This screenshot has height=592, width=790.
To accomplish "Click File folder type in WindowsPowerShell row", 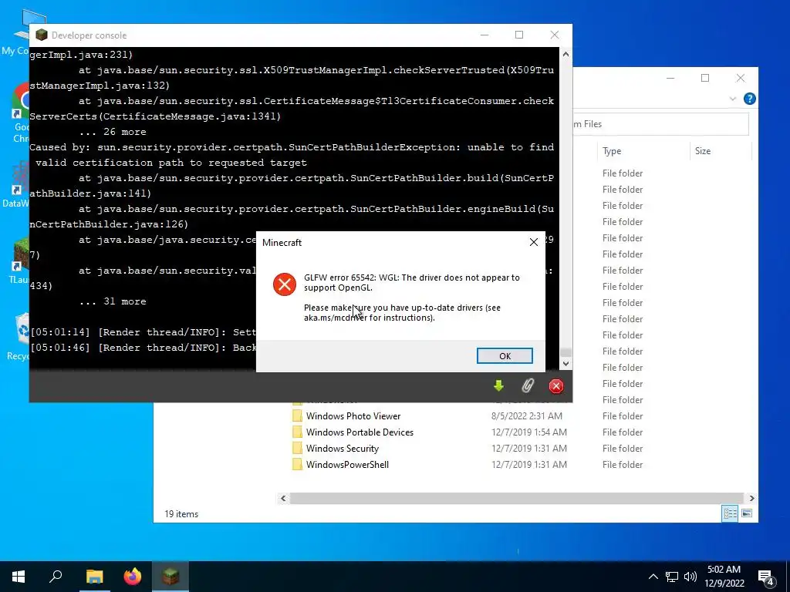I will [623, 464].
